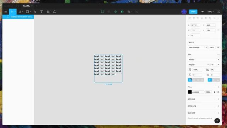Click align right icon
Screen dimensions: 227x128
click(198, 18)
